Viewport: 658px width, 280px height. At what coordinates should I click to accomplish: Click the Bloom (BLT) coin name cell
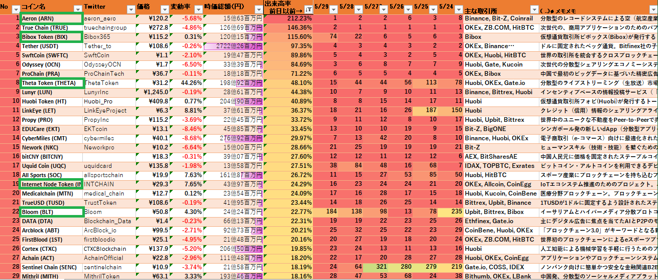tap(51, 212)
